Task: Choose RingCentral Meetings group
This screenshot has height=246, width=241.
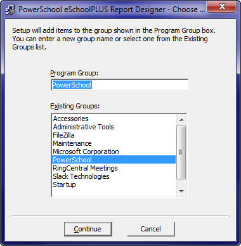Action: (114, 168)
